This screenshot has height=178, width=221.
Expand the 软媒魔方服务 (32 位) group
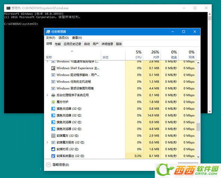[x=47, y=142]
